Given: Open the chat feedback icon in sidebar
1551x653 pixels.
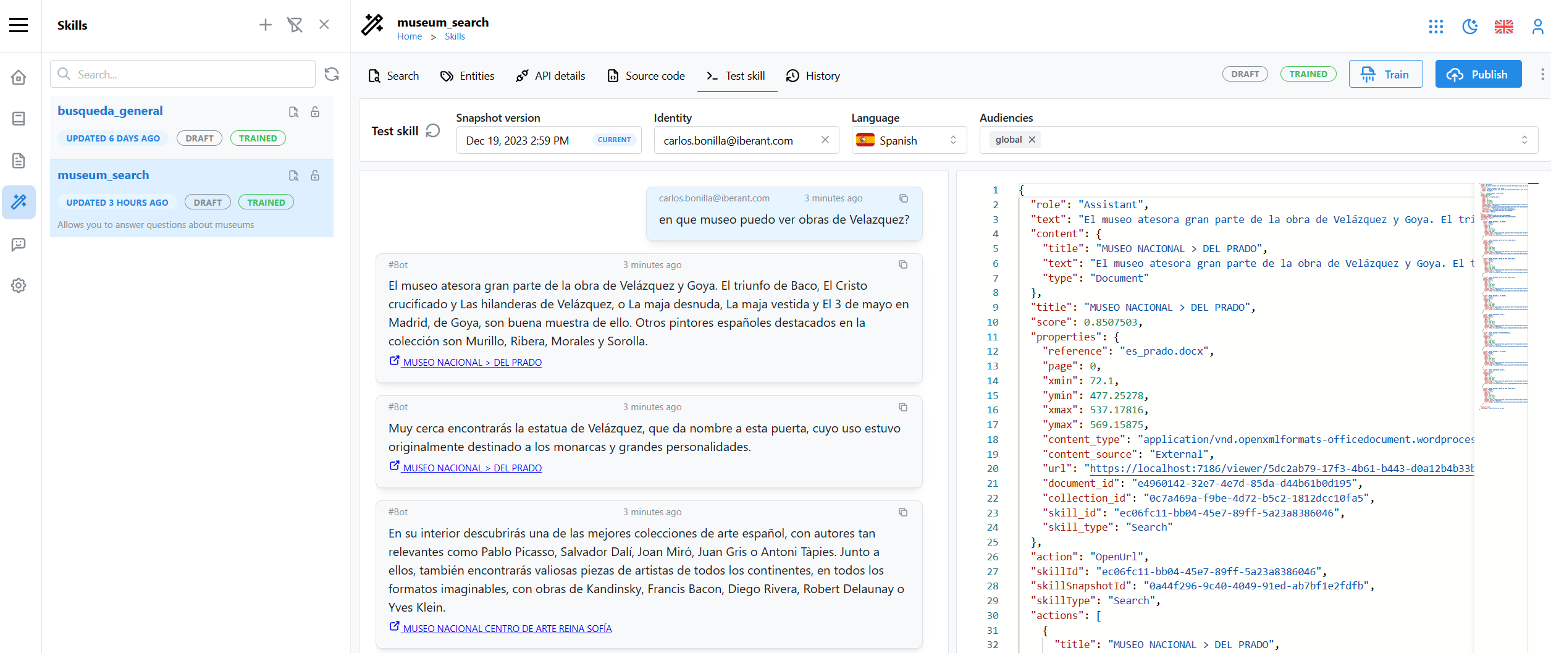Looking at the screenshot, I should point(19,244).
